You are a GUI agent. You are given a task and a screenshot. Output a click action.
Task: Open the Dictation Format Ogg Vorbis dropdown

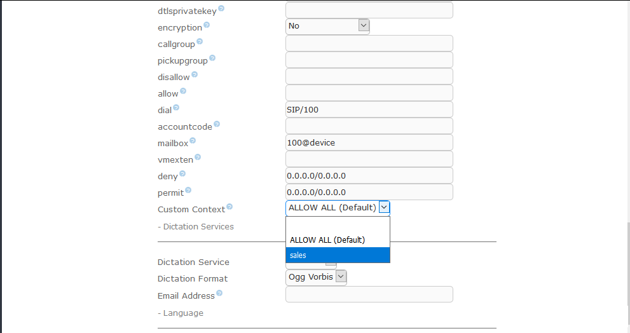point(316,277)
